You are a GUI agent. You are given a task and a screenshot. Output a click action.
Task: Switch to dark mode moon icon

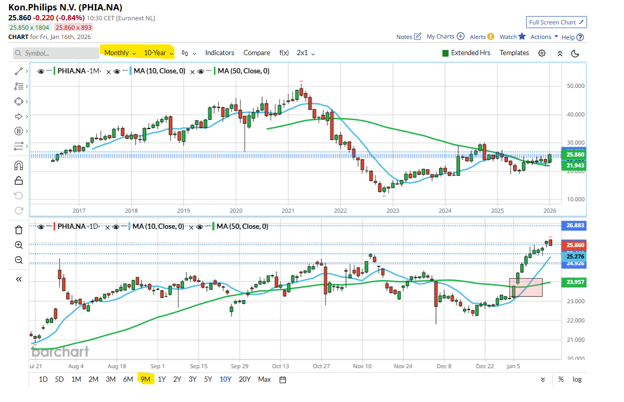point(575,53)
